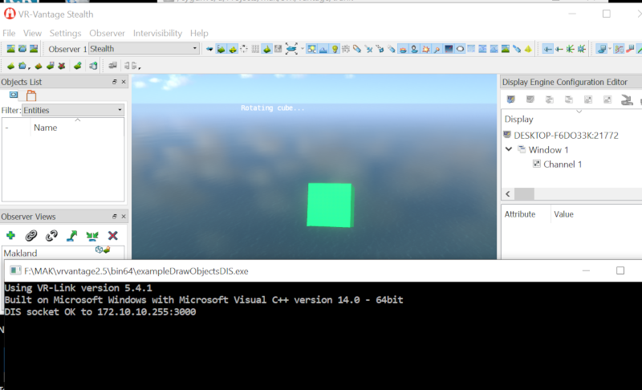Toggle the light bulb lighting icon

335,49
